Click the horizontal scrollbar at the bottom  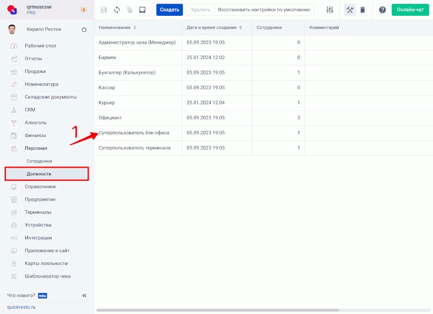[x=218, y=310]
